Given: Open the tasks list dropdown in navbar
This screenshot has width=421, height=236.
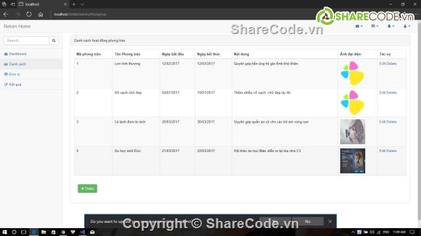Looking at the screenshot, I should pos(375,26).
